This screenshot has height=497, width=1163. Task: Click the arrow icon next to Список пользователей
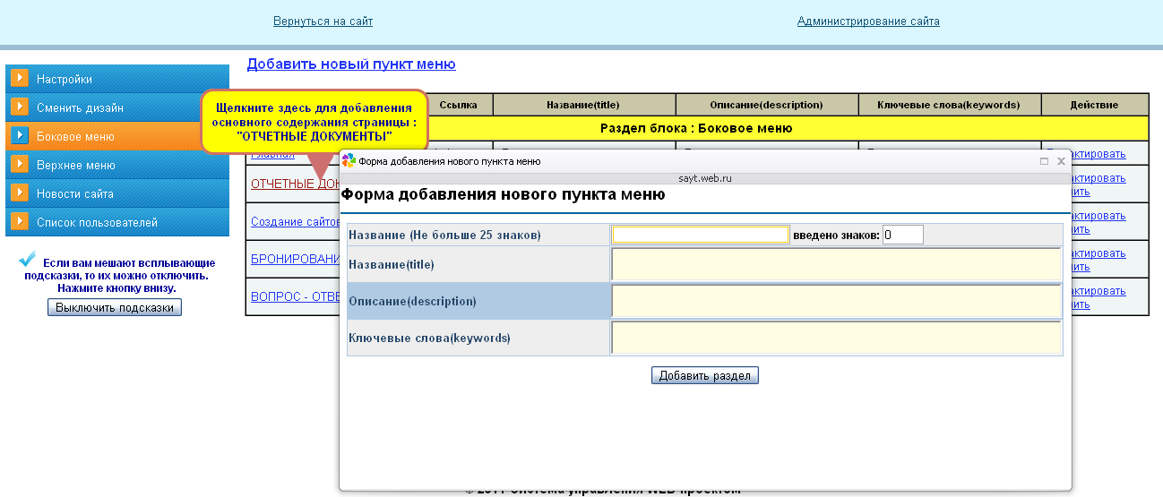coord(19,222)
